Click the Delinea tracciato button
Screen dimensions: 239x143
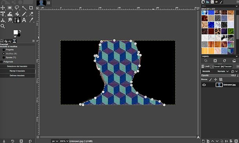[17, 76]
